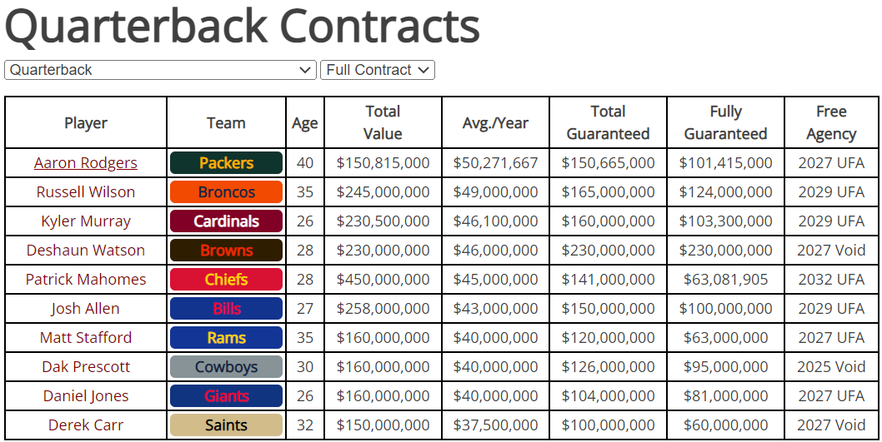The image size is (882, 442).
Task: Click the red Chiefs team badge
Action: 226,280
